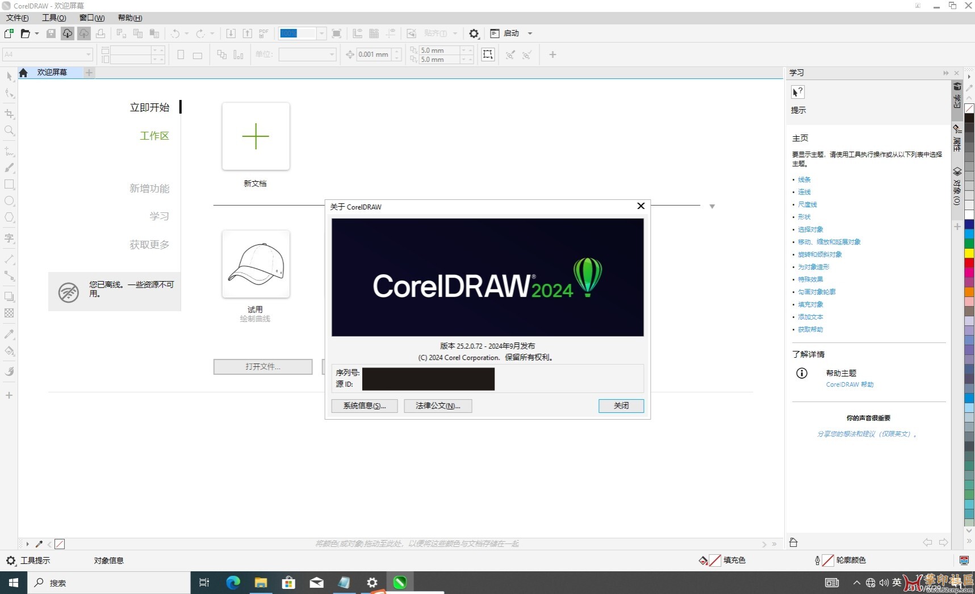
Task: Select the Crop tool in toolbox
Action: [10, 114]
